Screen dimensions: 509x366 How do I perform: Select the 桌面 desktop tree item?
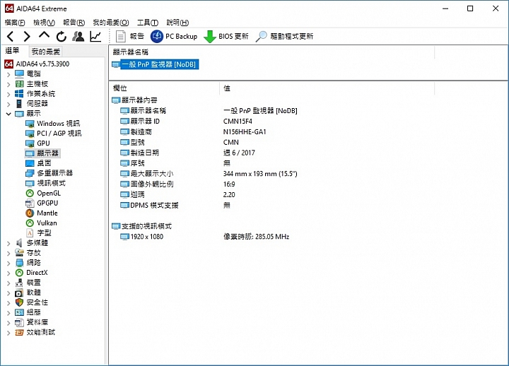coord(44,163)
